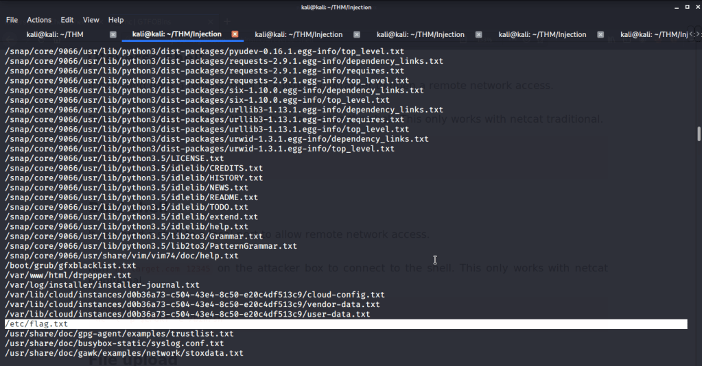702x366 pixels.
Task: Close the kali@kali: ~/THM tab
Action: point(113,34)
